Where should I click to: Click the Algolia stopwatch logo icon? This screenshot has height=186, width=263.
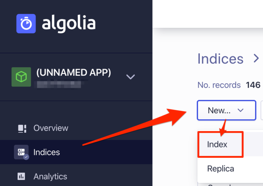[x=26, y=24]
